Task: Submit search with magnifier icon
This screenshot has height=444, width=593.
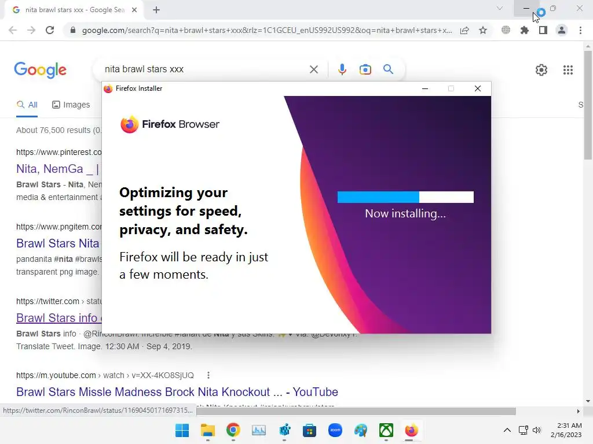Action: 388,69
